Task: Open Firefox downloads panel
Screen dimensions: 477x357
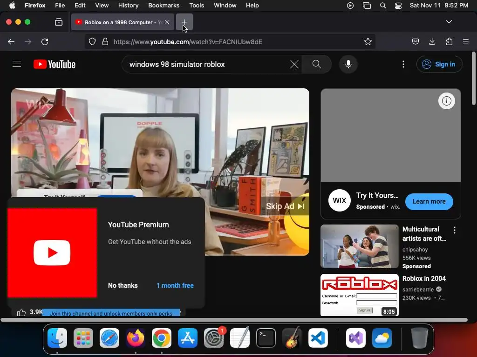Action: click(x=432, y=41)
